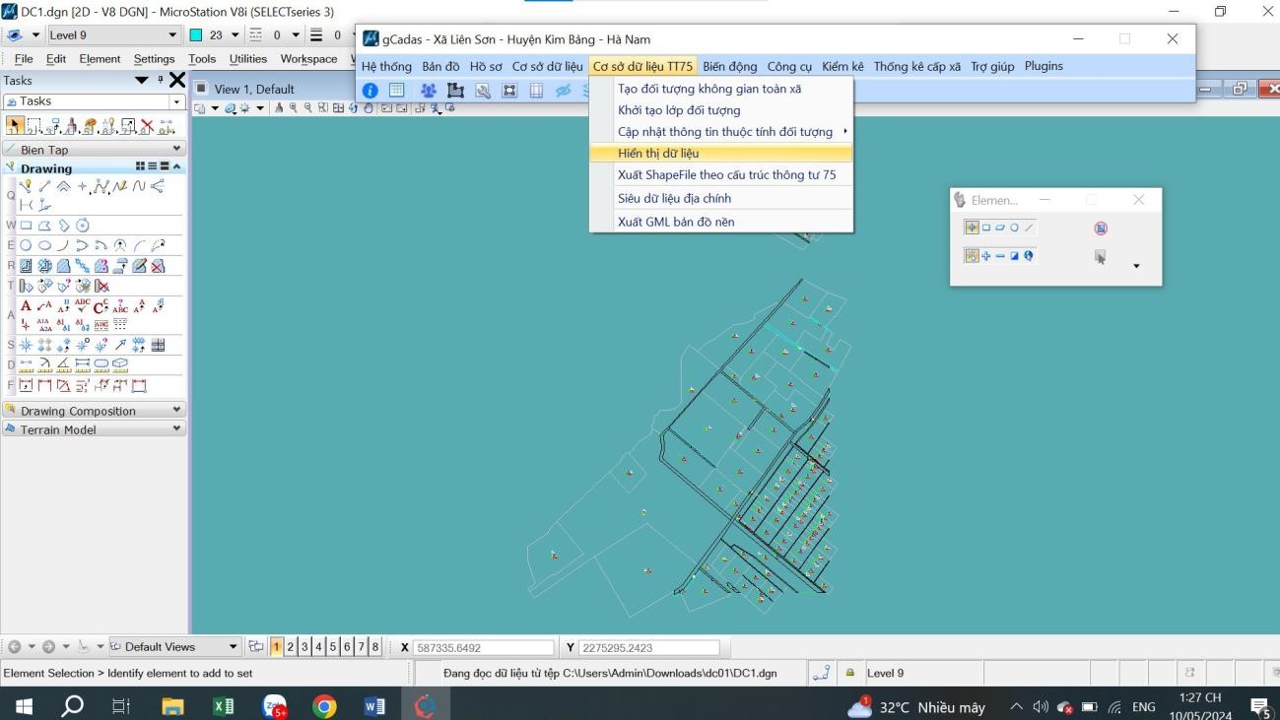This screenshot has height=720, width=1280.
Task: Click the Delete Element red X tool
Action: pos(147,126)
